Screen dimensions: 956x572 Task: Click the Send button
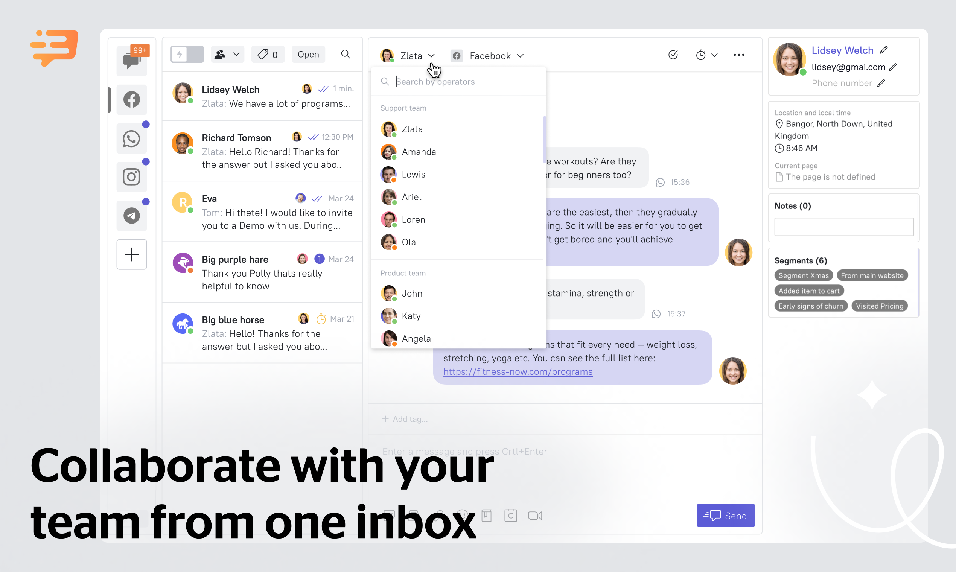(725, 515)
